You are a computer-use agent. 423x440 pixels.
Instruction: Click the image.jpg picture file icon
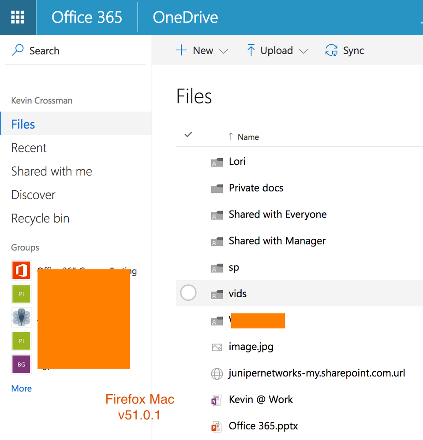217,347
